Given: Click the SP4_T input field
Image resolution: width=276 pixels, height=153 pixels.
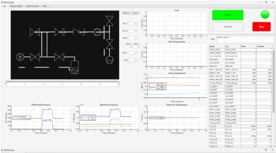Looking at the screenshot, I should 136,47.
